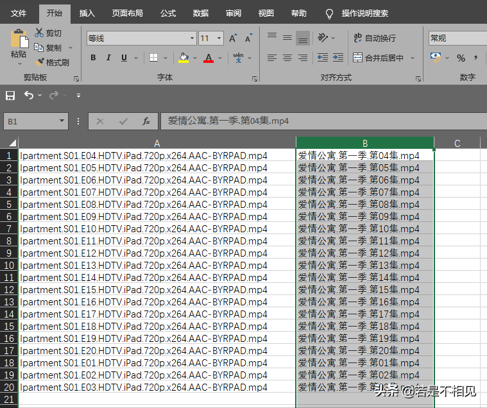Screen dimensions: 487x408
Task: Switch to the 审阅 tab
Action: pos(234,13)
